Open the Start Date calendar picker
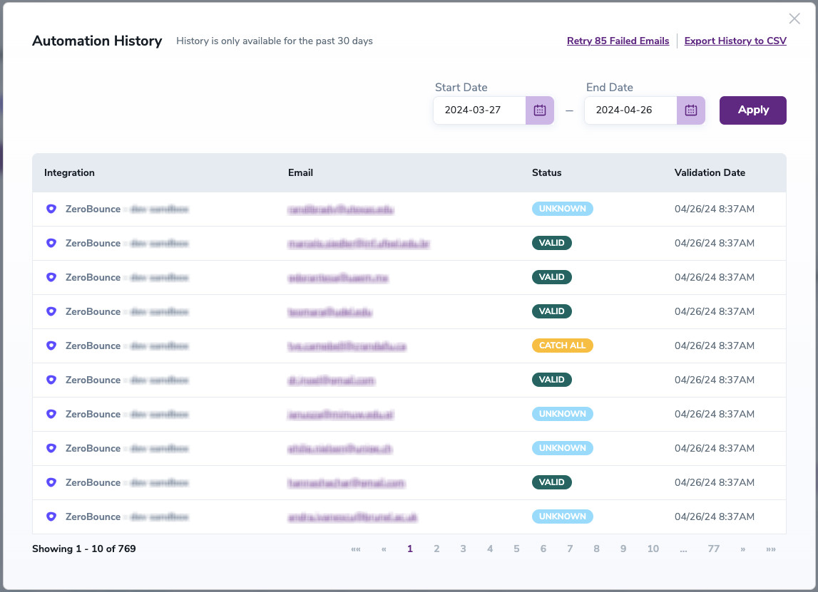 tap(540, 110)
